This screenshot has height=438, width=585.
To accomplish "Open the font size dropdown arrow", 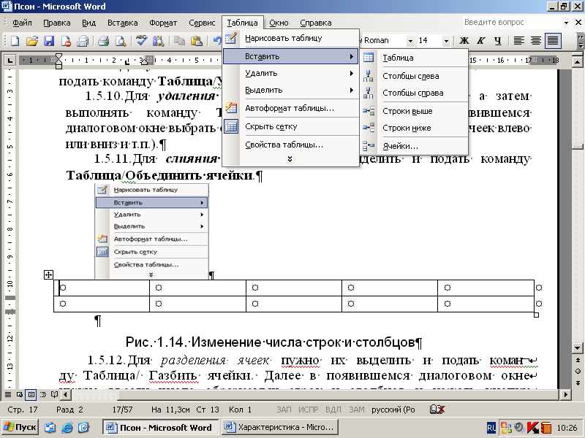I will (446, 41).
